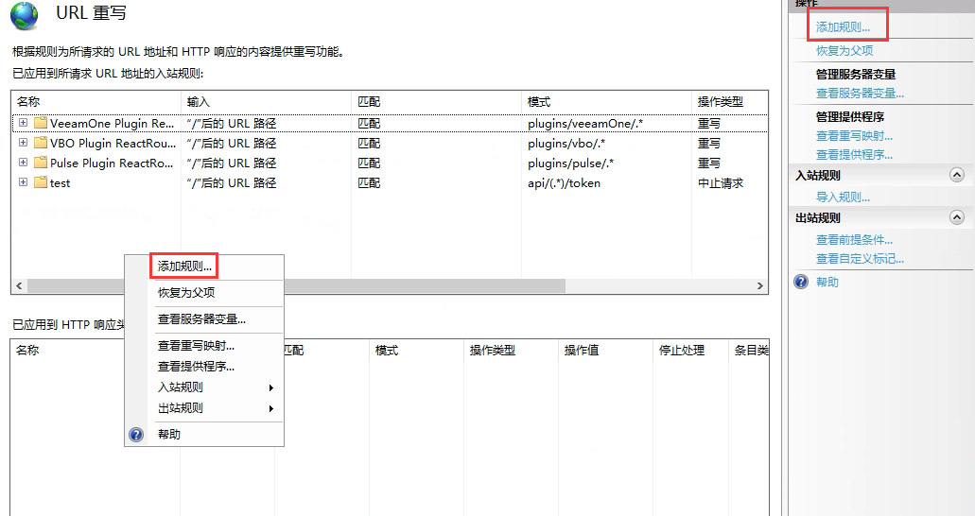Image resolution: width=975 pixels, height=516 pixels.
Task: Click the plugins/pulse/.* pattern cell
Action: [x=571, y=163]
